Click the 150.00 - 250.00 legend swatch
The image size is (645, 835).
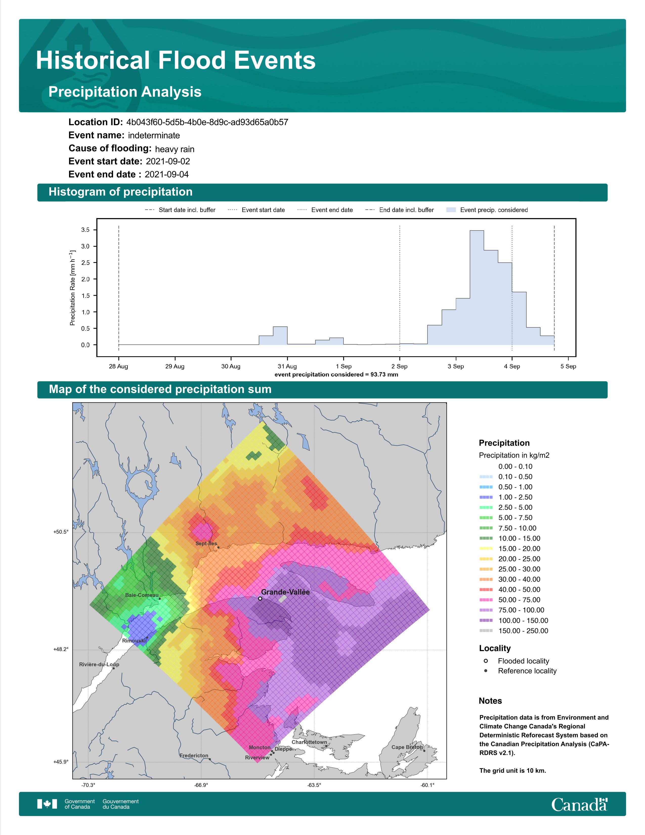click(x=486, y=631)
